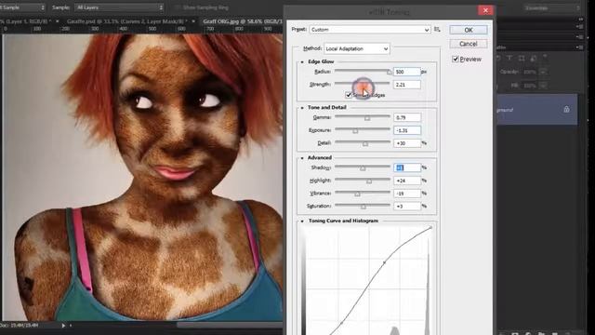Open the Preset dropdown showing Custom

370,29
